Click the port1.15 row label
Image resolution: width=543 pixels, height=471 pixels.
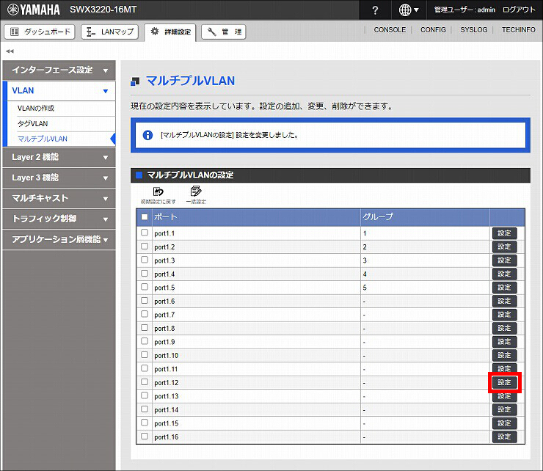[167, 423]
